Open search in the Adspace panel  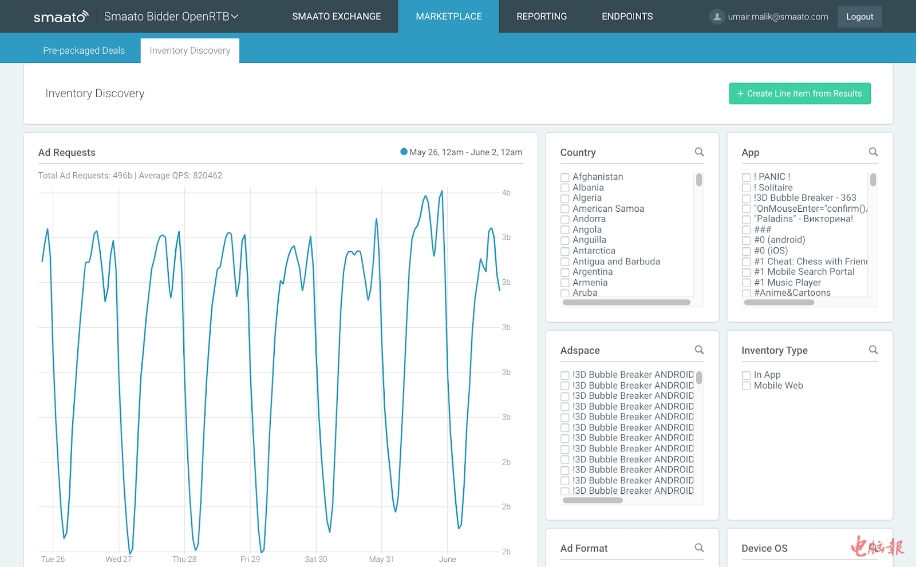coord(699,350)
